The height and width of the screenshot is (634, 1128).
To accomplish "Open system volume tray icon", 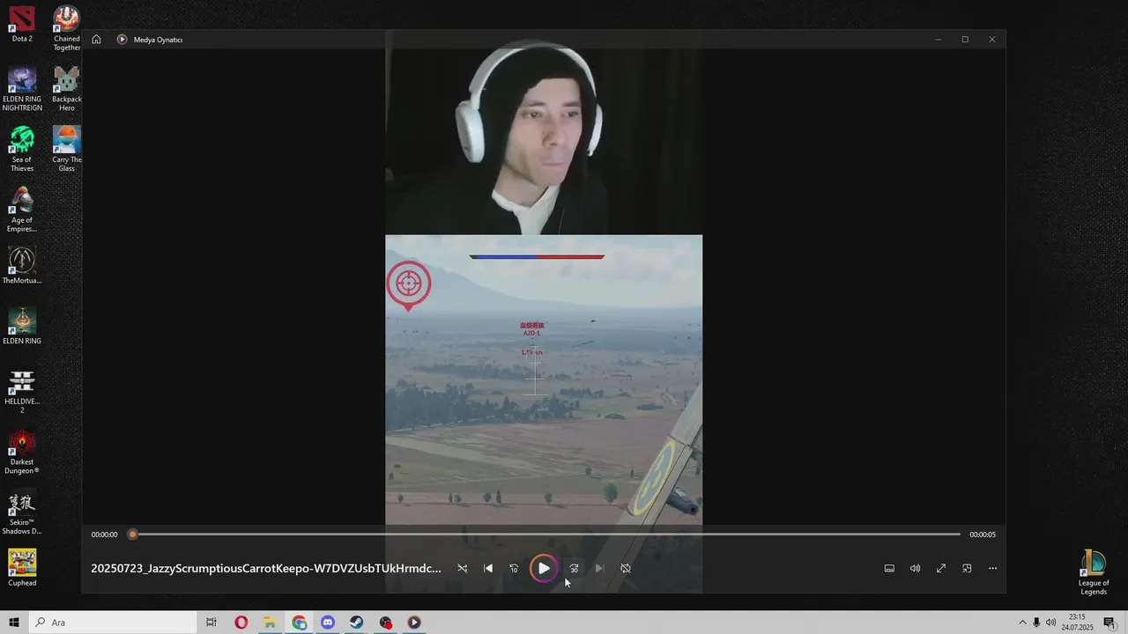I will click(x=1050, y=623).
